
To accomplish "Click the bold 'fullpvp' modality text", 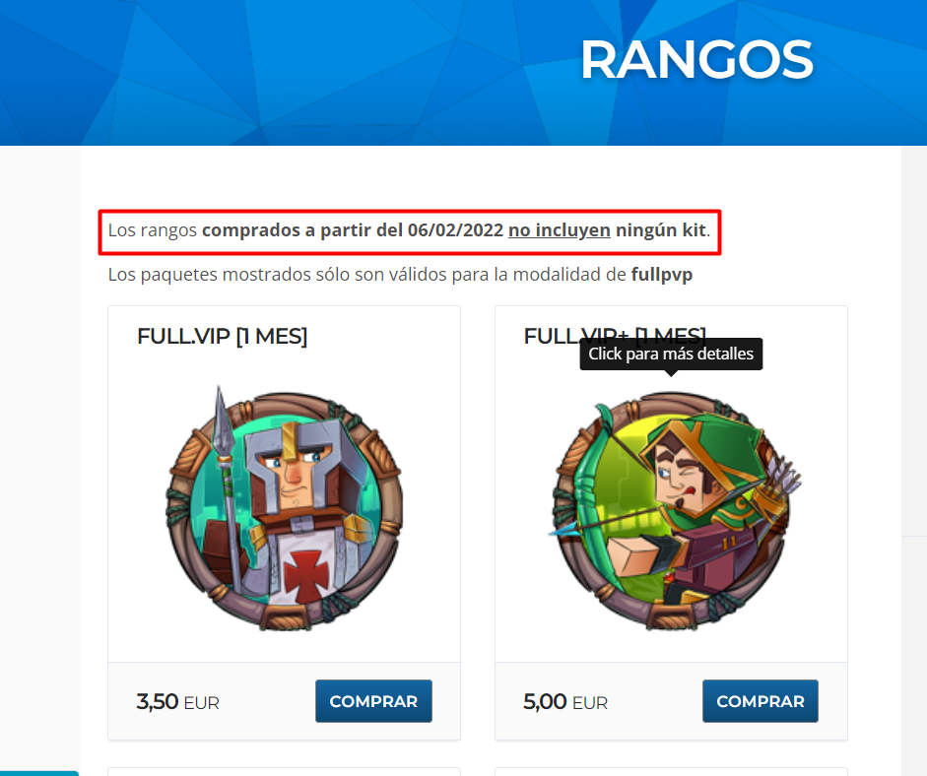I will click(x=662, y=275).
